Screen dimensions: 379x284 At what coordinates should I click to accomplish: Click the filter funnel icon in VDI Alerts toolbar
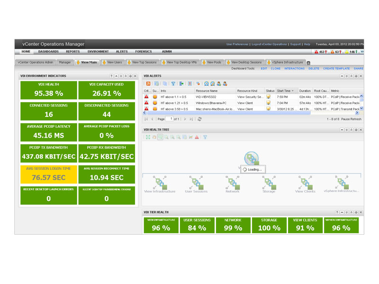tap(173, 84)
